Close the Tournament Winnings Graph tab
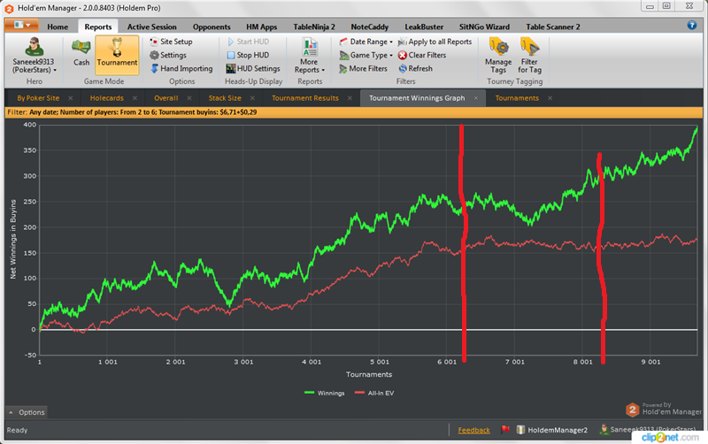The image size is (708, 444). pyautogui.click(x=476, y=98)
